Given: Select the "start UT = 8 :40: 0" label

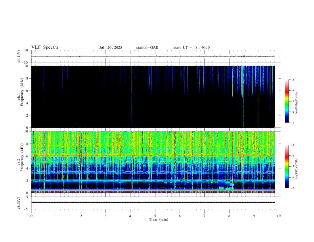Looking at the screenshot, I should [191, 47].
